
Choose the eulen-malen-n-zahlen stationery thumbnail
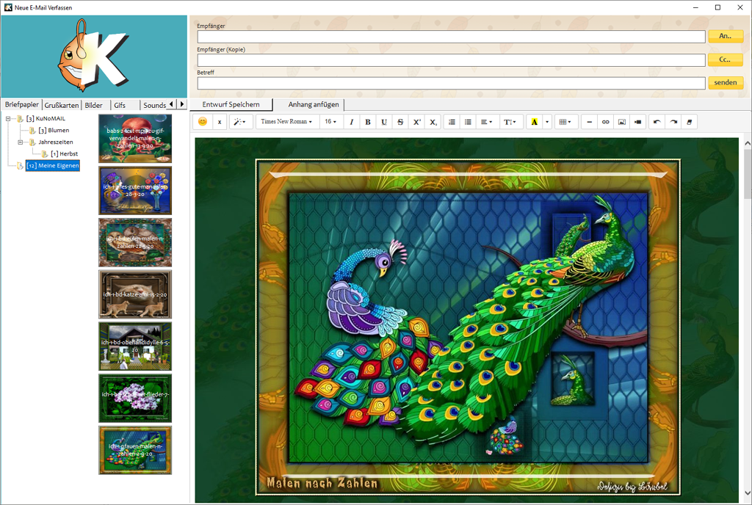[x=135, y=242]
